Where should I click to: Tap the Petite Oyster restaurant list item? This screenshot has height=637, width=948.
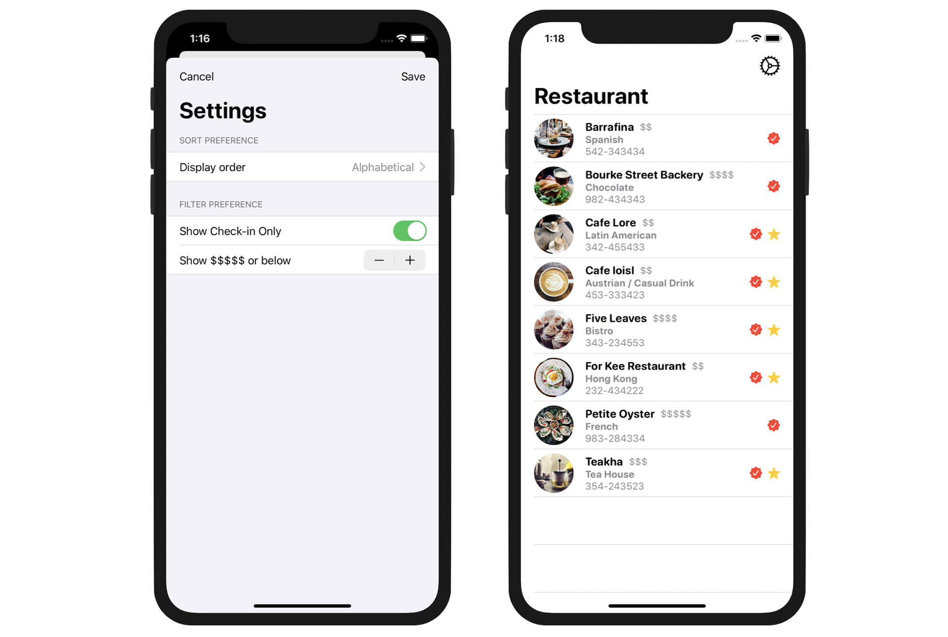tap(662, 425)
